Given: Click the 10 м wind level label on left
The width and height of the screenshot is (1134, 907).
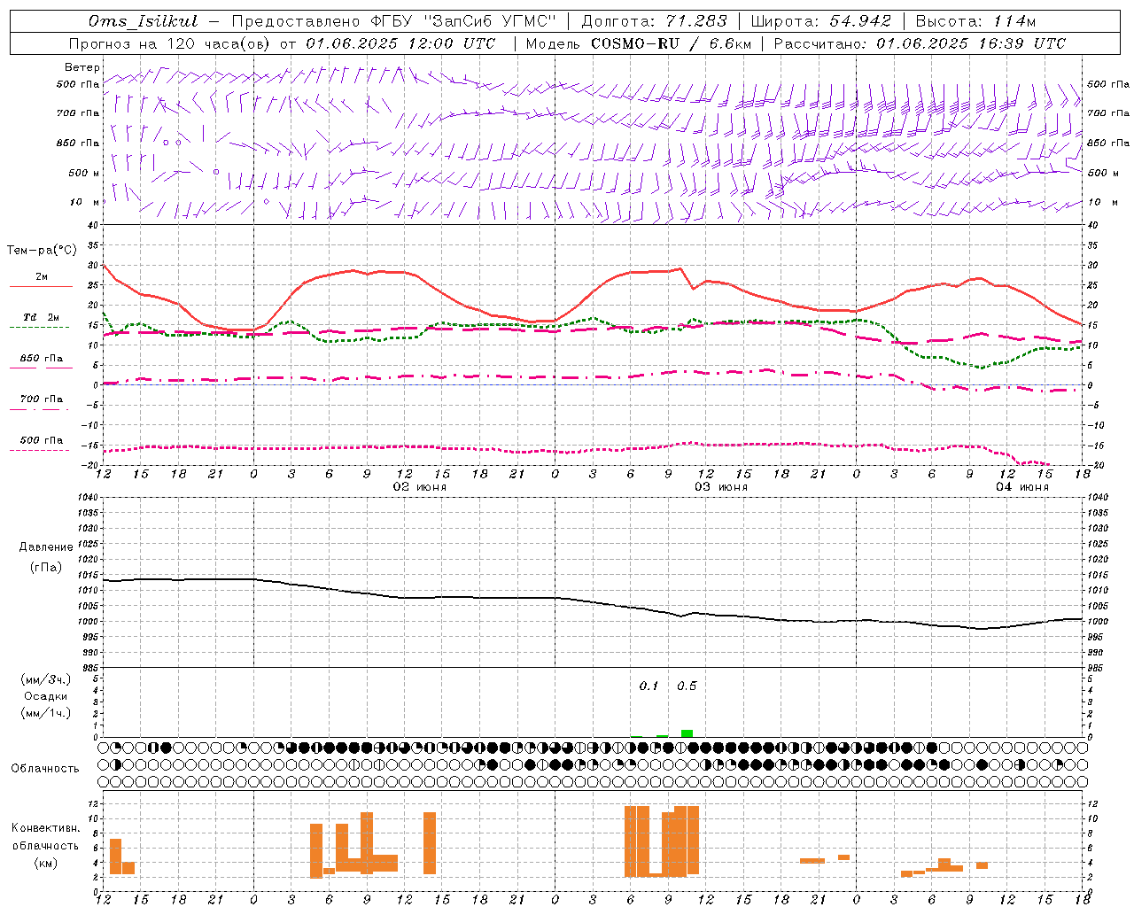Looking at the screenshot, I should tap(84, 203).
